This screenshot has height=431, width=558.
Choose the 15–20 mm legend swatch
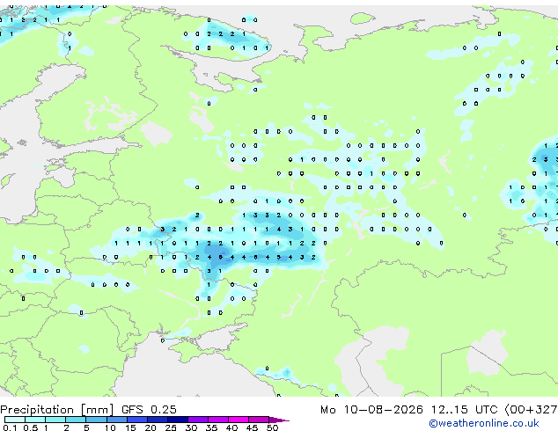(136, 420)
